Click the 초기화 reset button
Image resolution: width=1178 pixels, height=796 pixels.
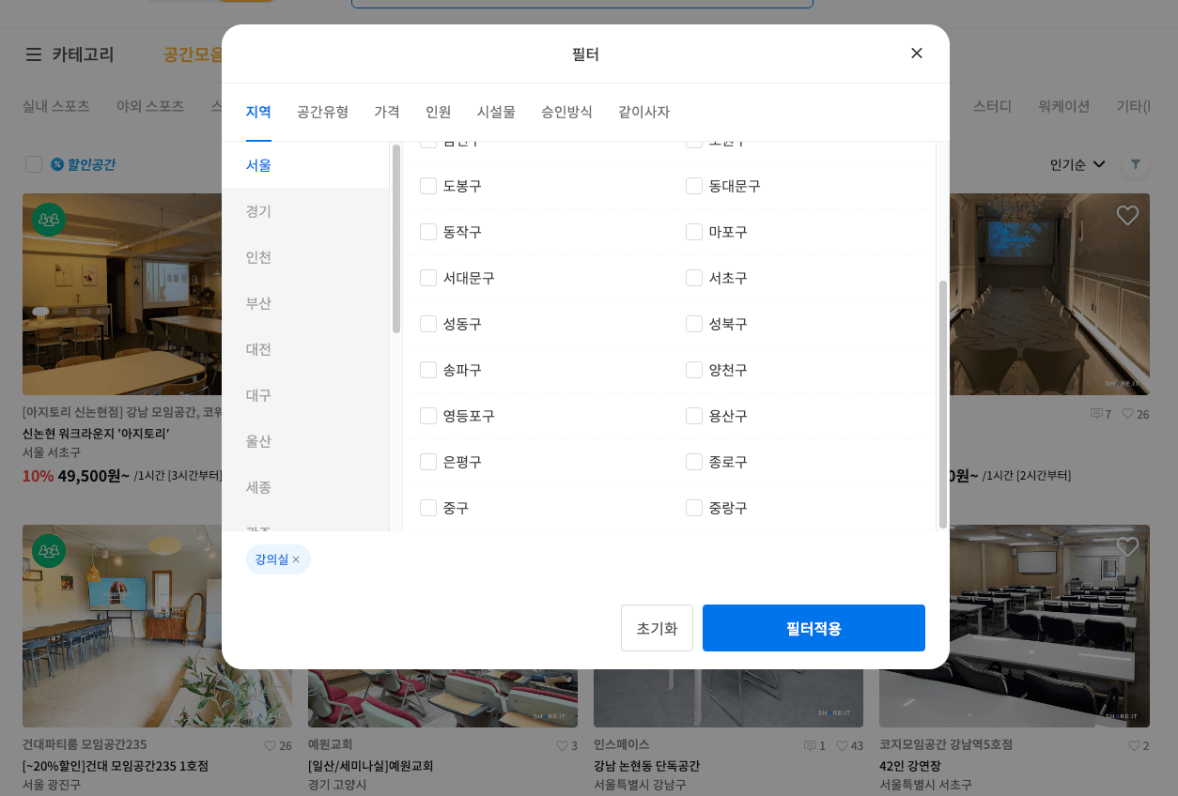click(x=657, y=628)
